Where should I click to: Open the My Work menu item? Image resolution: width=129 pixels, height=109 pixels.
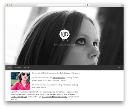(x=17, y=68)
